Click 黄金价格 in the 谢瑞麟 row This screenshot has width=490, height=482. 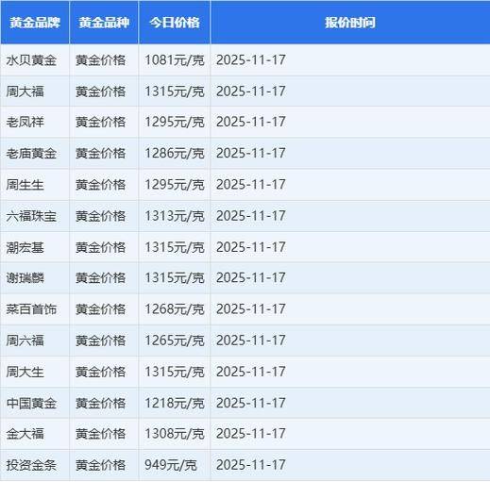100,278
